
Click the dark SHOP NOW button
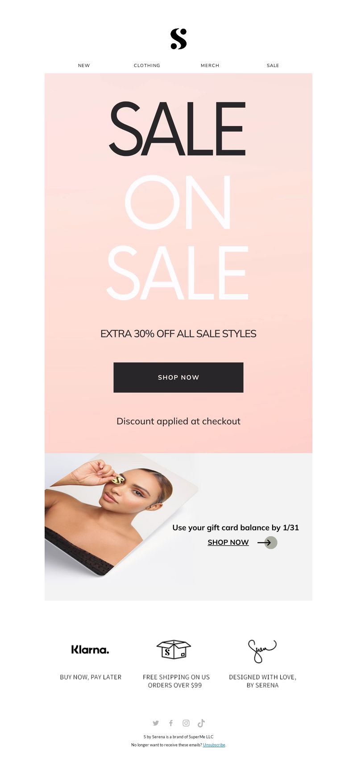(178, 377)
